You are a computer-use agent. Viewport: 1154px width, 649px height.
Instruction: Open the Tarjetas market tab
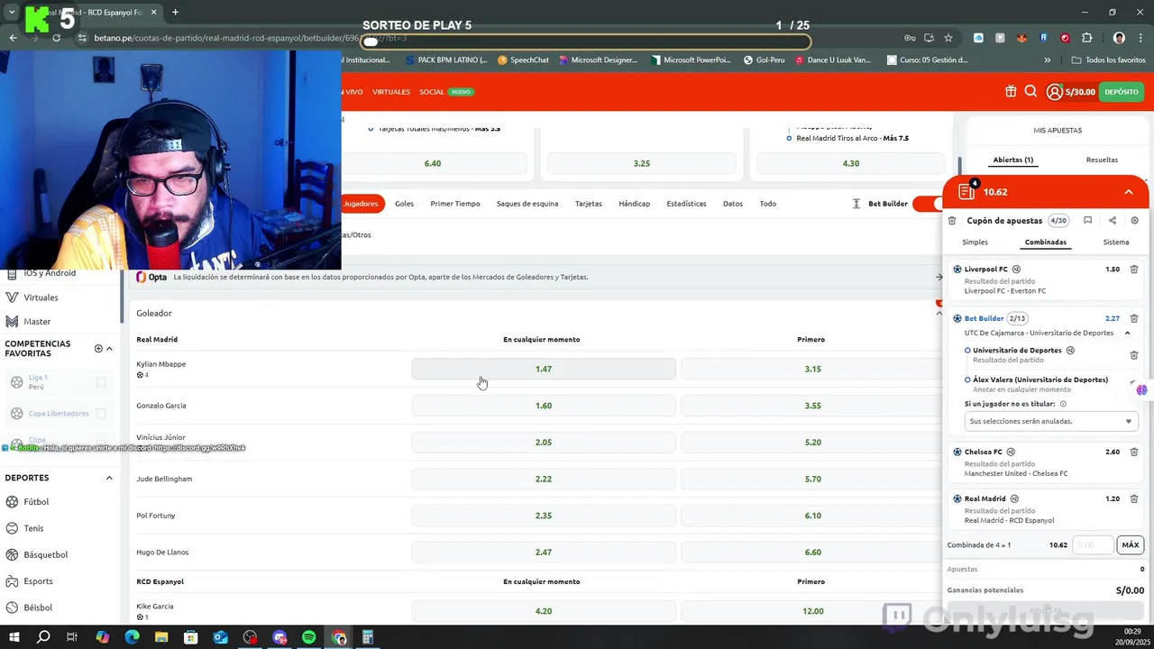pyautogui.click(x=589, y=204)
